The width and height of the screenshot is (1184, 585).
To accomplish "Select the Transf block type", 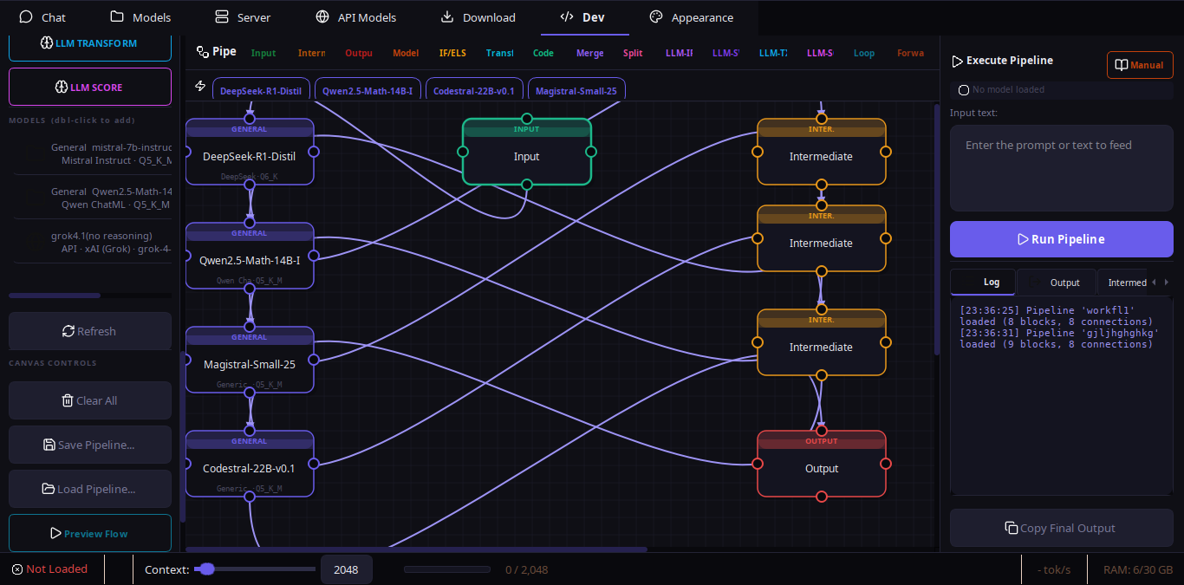I will [499, 53].
